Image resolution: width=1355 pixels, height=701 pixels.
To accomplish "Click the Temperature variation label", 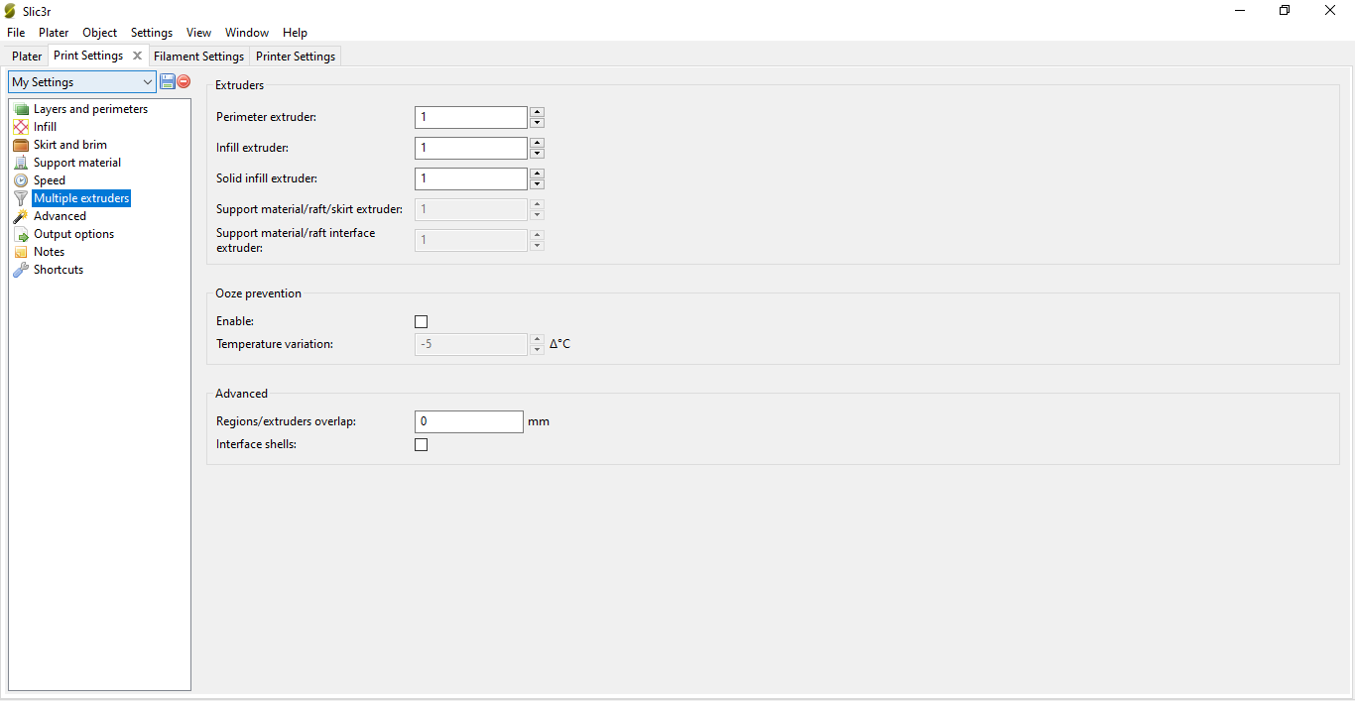I will [x=275, y=344].
